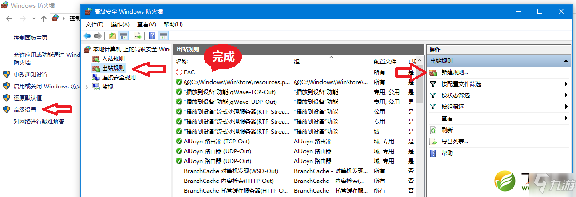Open the 按状态筛选 submenu arrow

pos(566,95)
